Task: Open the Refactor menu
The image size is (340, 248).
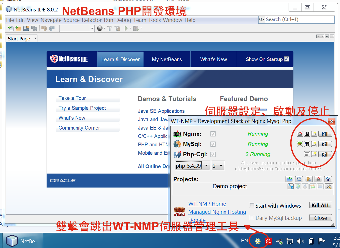Action: coord(92,20)
